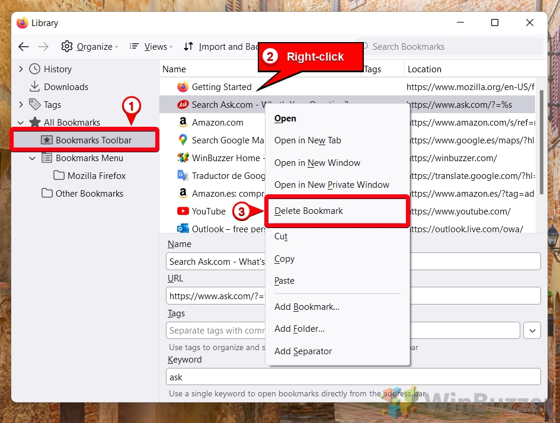Close the Library window
The height and width of the screenshot is (423, 560).
click(x=530, y=23)
